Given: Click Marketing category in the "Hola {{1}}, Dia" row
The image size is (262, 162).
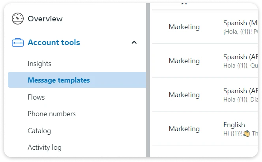Looking at the screenshot, I should click(x=184, y=95).
